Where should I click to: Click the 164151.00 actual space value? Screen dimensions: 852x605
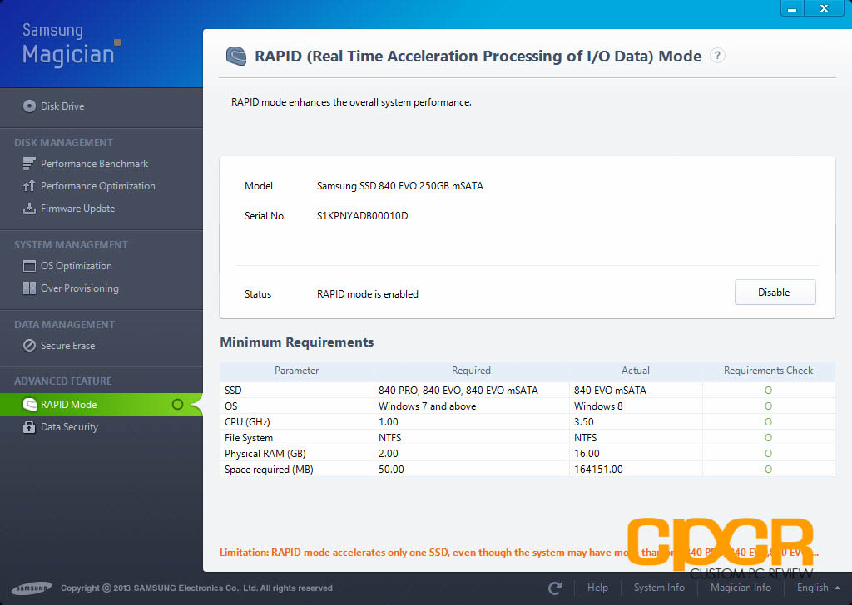598,470
